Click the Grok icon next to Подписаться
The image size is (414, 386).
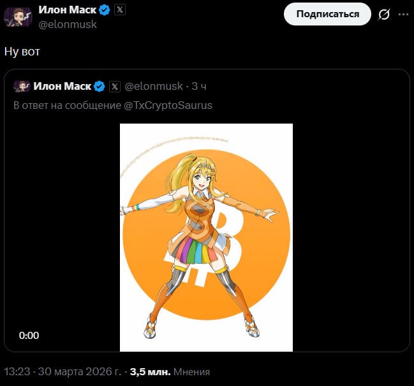[x=384, y=14]
